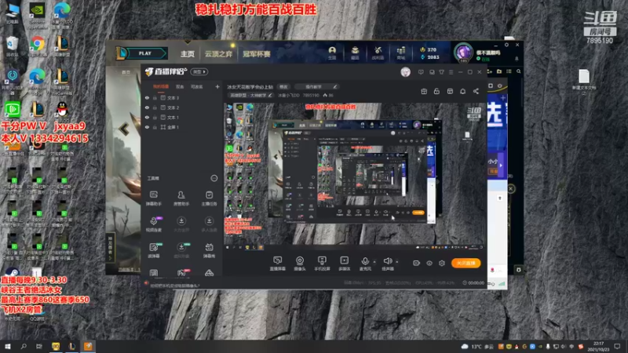Image resolution: width=628 pixels, height=353 pixels.
Task: Open the streaming settings gear icon
Action: pos(442,263)
